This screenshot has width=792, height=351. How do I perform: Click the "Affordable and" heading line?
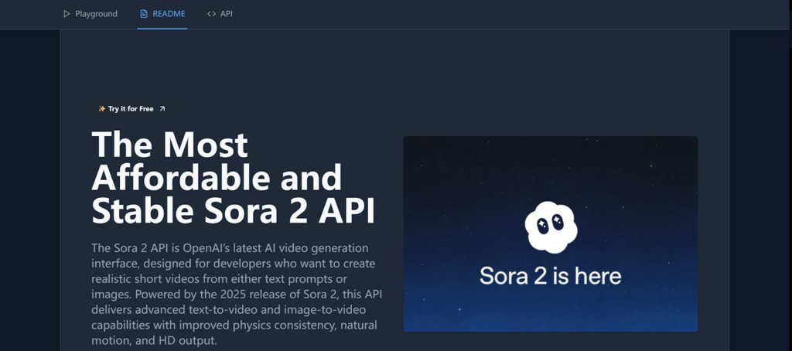pos(217,178)
